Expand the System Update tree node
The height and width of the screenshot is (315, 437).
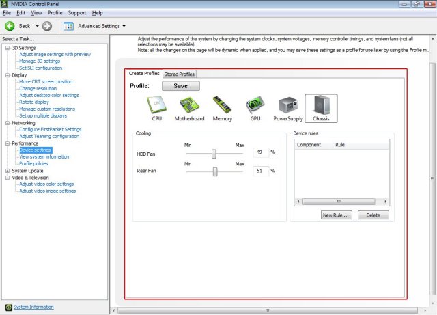[x=8, y=171]
